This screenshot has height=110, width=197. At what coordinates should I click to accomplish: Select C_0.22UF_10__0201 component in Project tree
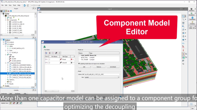tap(17, 30)
